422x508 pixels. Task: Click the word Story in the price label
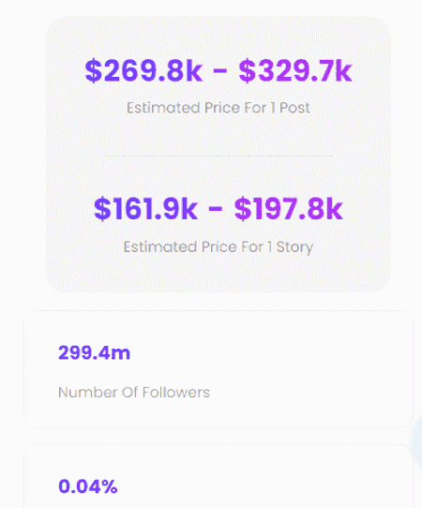point(294,247)
